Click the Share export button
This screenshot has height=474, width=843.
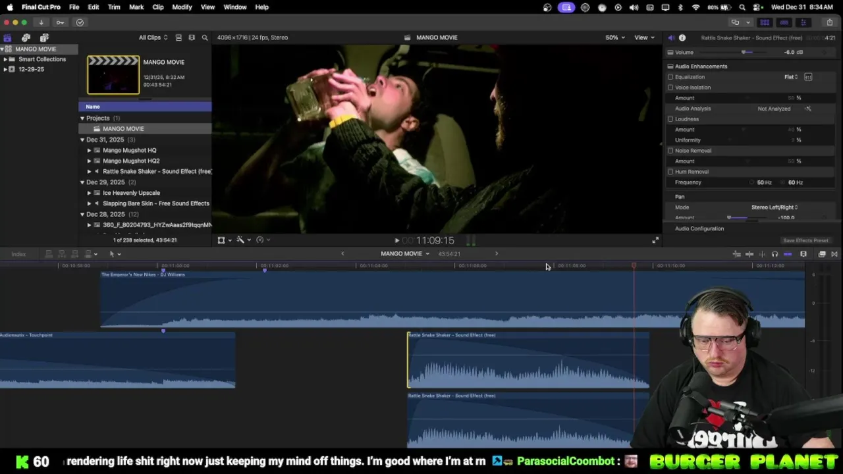point(829,22)
